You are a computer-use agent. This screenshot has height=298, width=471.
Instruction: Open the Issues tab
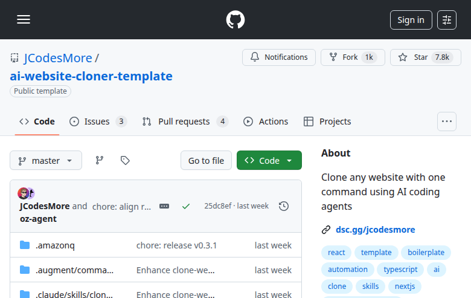pyautogui.click(x=98, y=121)
